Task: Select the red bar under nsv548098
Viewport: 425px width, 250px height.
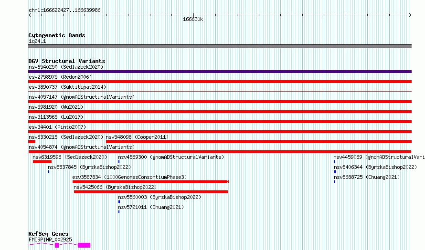Action: point(259,142)
